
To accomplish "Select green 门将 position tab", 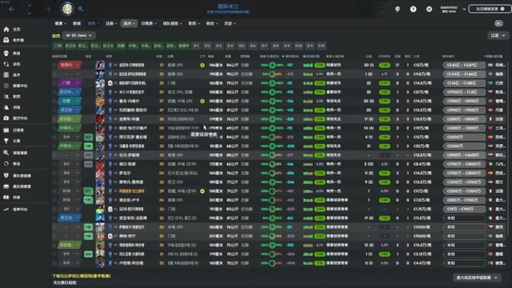I will [x=58, y=45].
